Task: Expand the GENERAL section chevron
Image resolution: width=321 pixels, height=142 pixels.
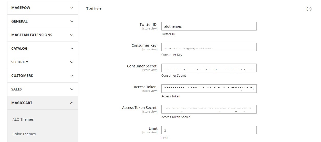Action: (x=72, y=21)
